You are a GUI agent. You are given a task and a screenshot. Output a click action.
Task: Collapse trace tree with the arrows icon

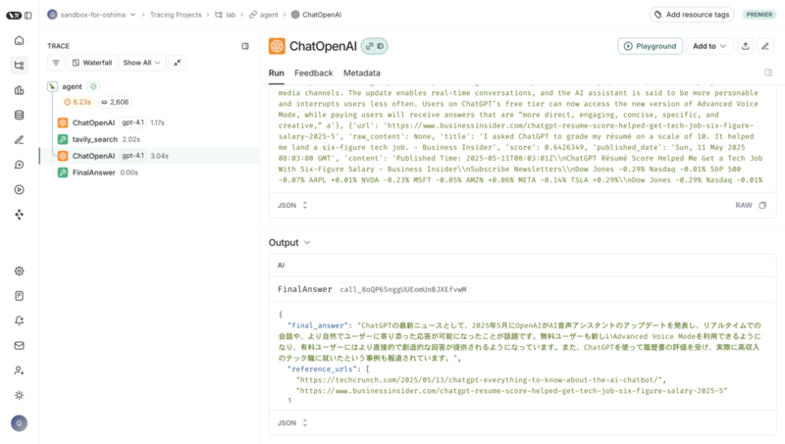tap(178, 62)
